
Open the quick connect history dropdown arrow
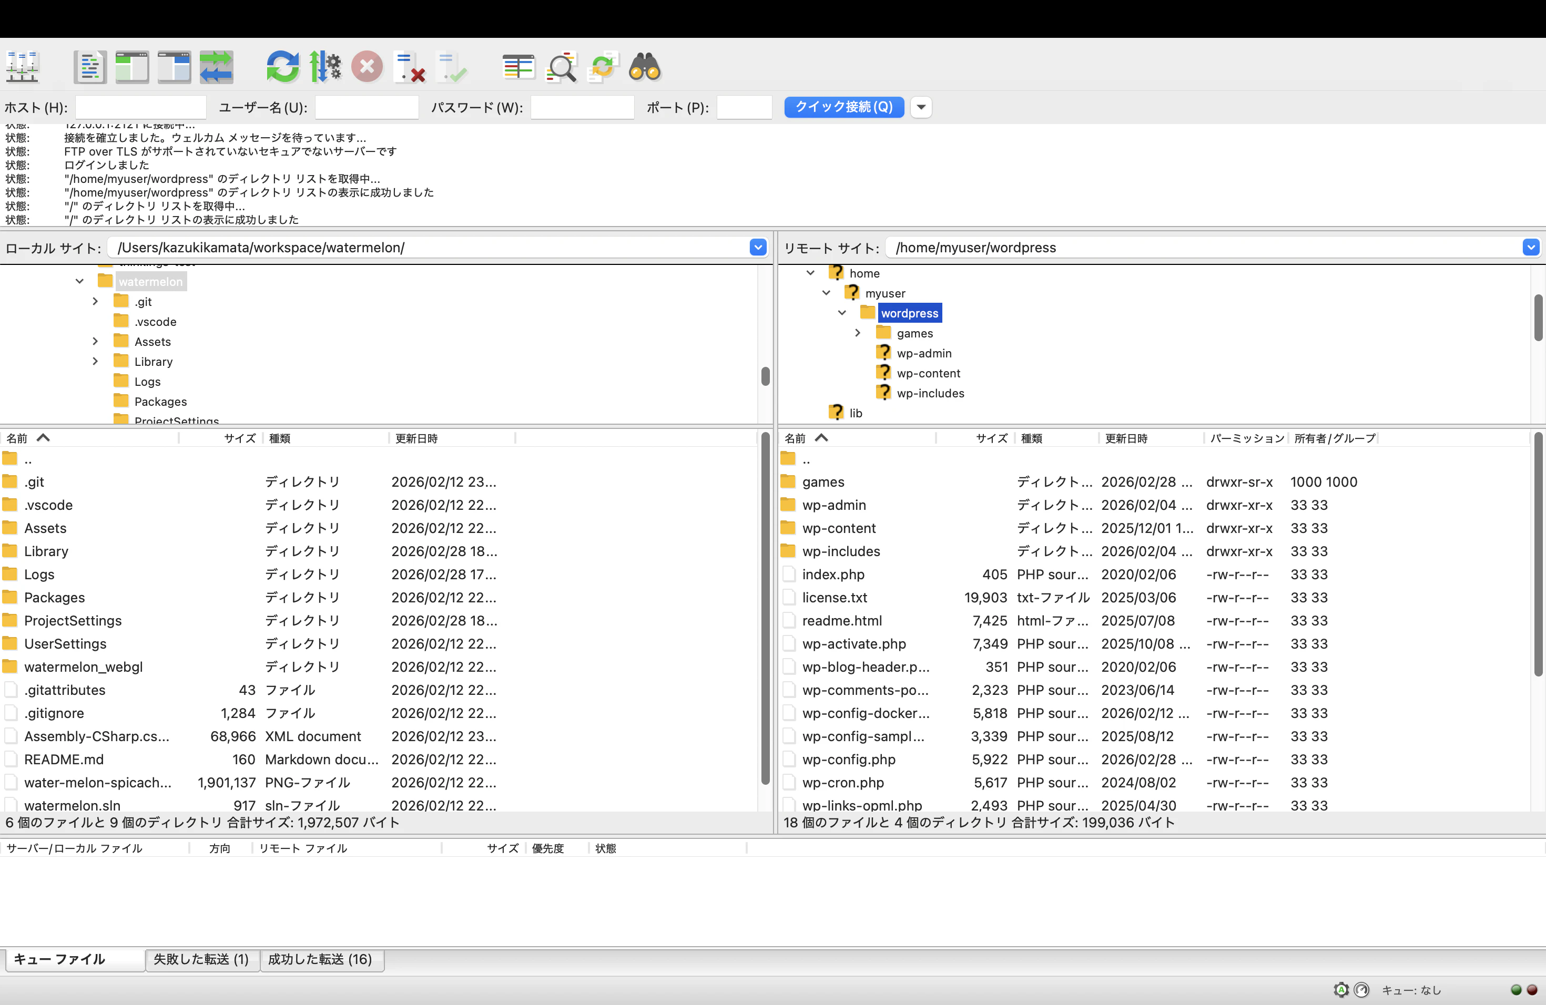coord(921,107)
